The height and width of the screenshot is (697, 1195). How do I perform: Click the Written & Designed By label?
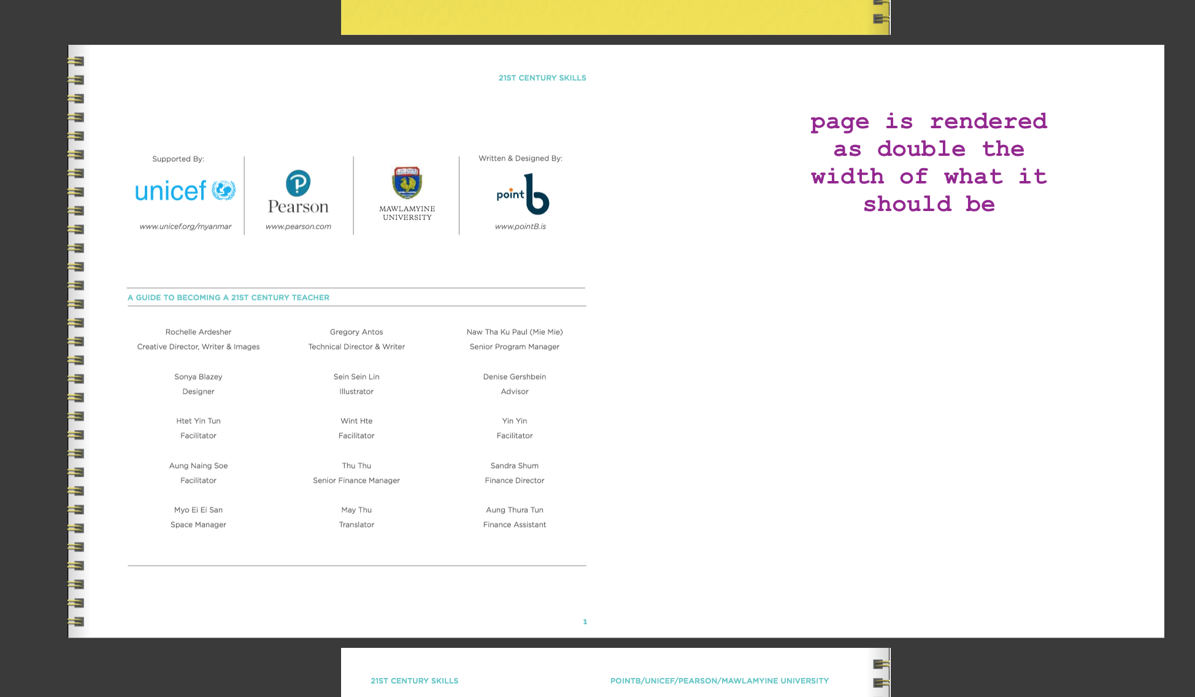(521, 158)
